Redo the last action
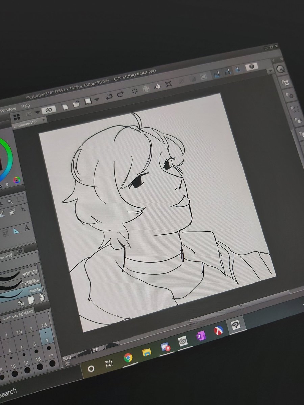Image resolution: width=304 pixels, height=405 pixels. click(x=121, y=95)
